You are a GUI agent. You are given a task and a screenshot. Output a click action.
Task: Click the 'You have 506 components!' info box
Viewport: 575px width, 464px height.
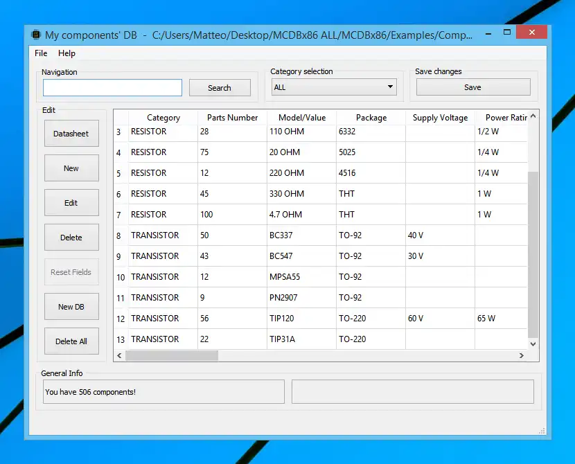[163, 392]
